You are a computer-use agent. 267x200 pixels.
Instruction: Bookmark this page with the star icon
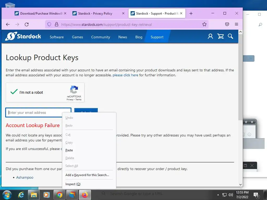tap(204, 24)
